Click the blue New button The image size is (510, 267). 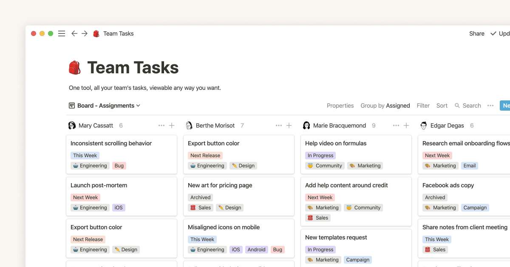(506, 105)
